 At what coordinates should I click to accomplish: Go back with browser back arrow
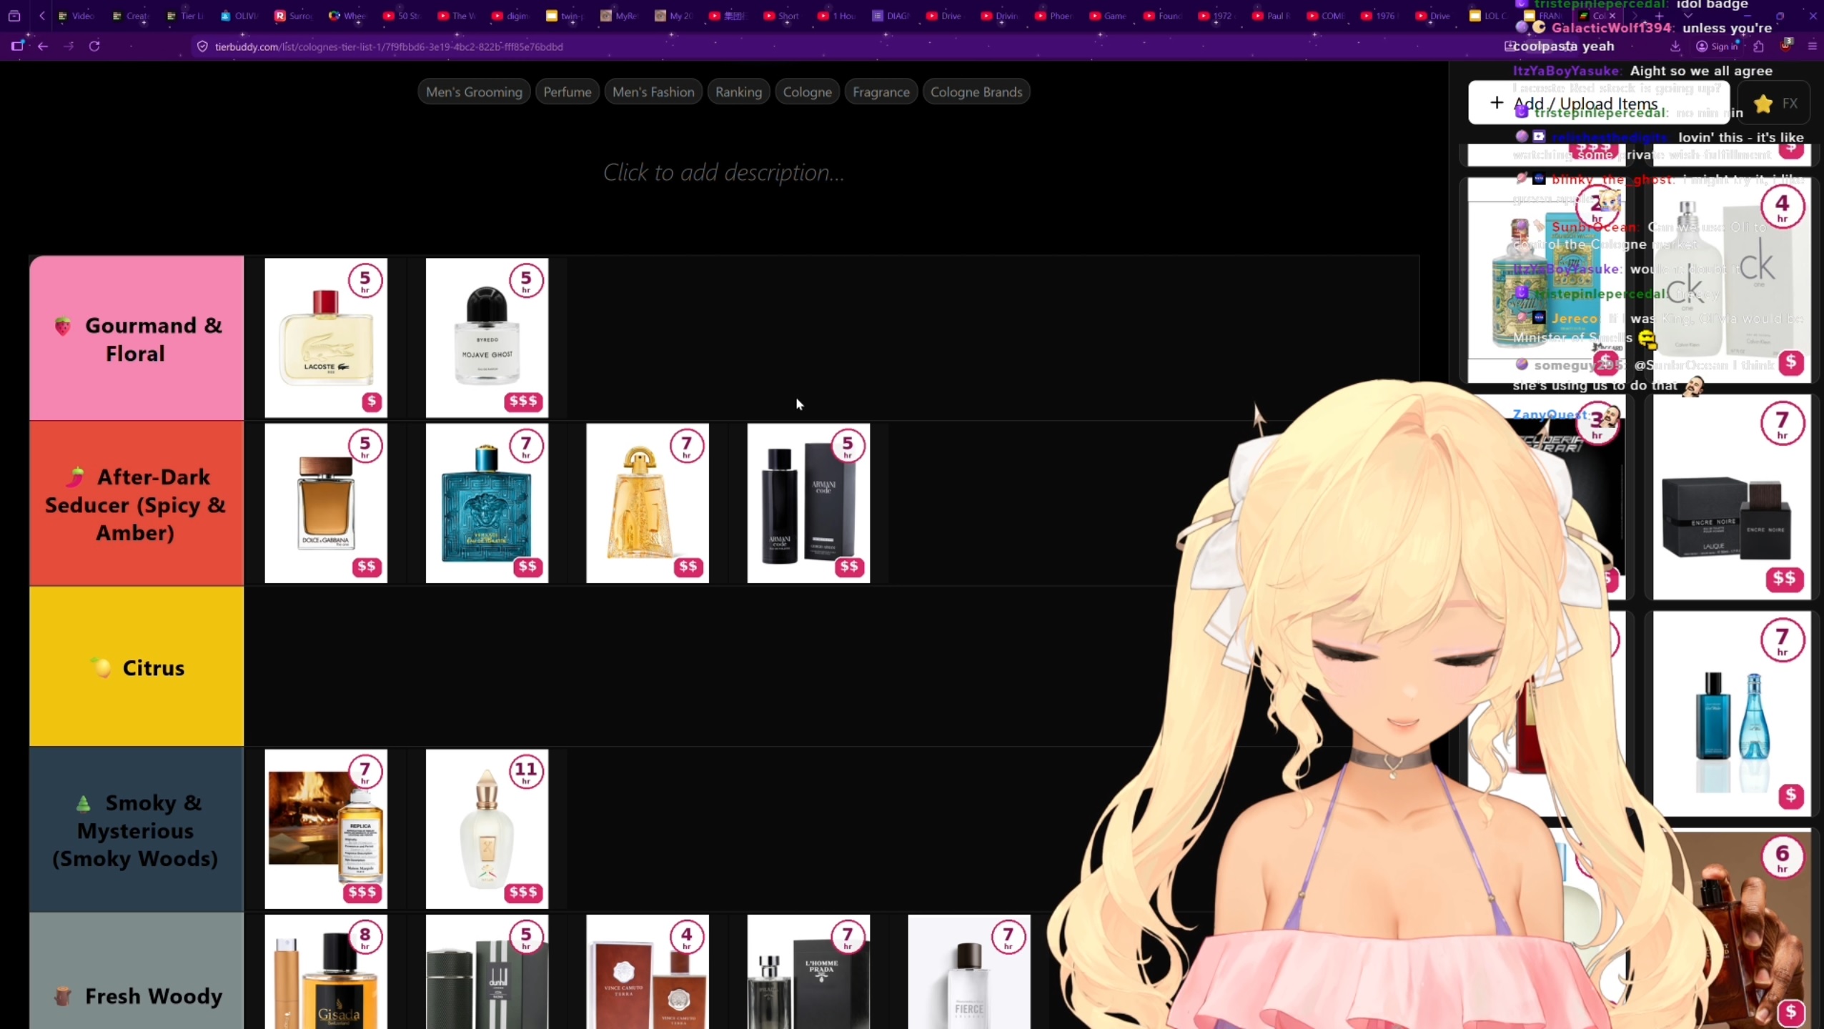pos(43,46)
